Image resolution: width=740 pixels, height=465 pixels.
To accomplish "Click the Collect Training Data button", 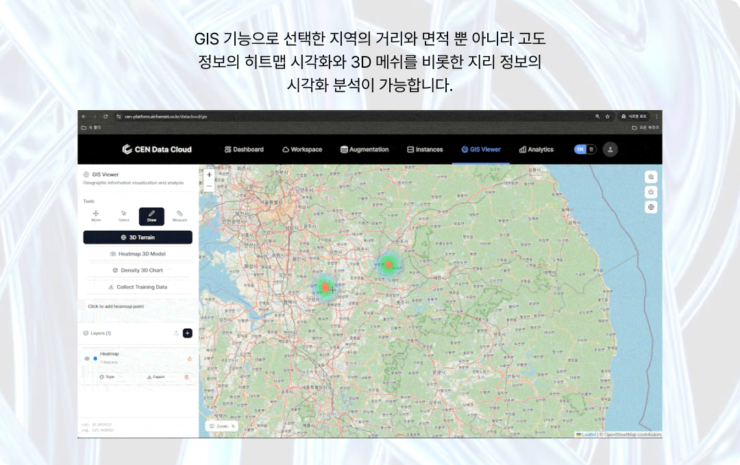I will pos(138,287).
